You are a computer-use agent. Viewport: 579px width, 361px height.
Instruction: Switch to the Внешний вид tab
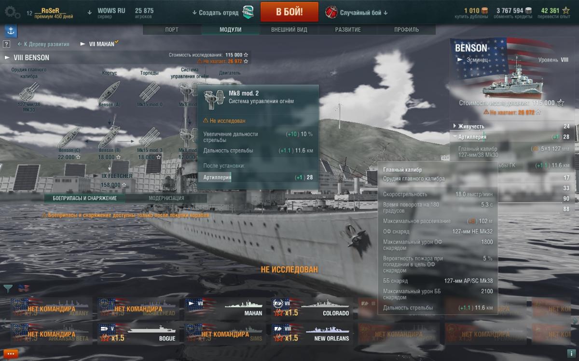(x=289, y=29)
